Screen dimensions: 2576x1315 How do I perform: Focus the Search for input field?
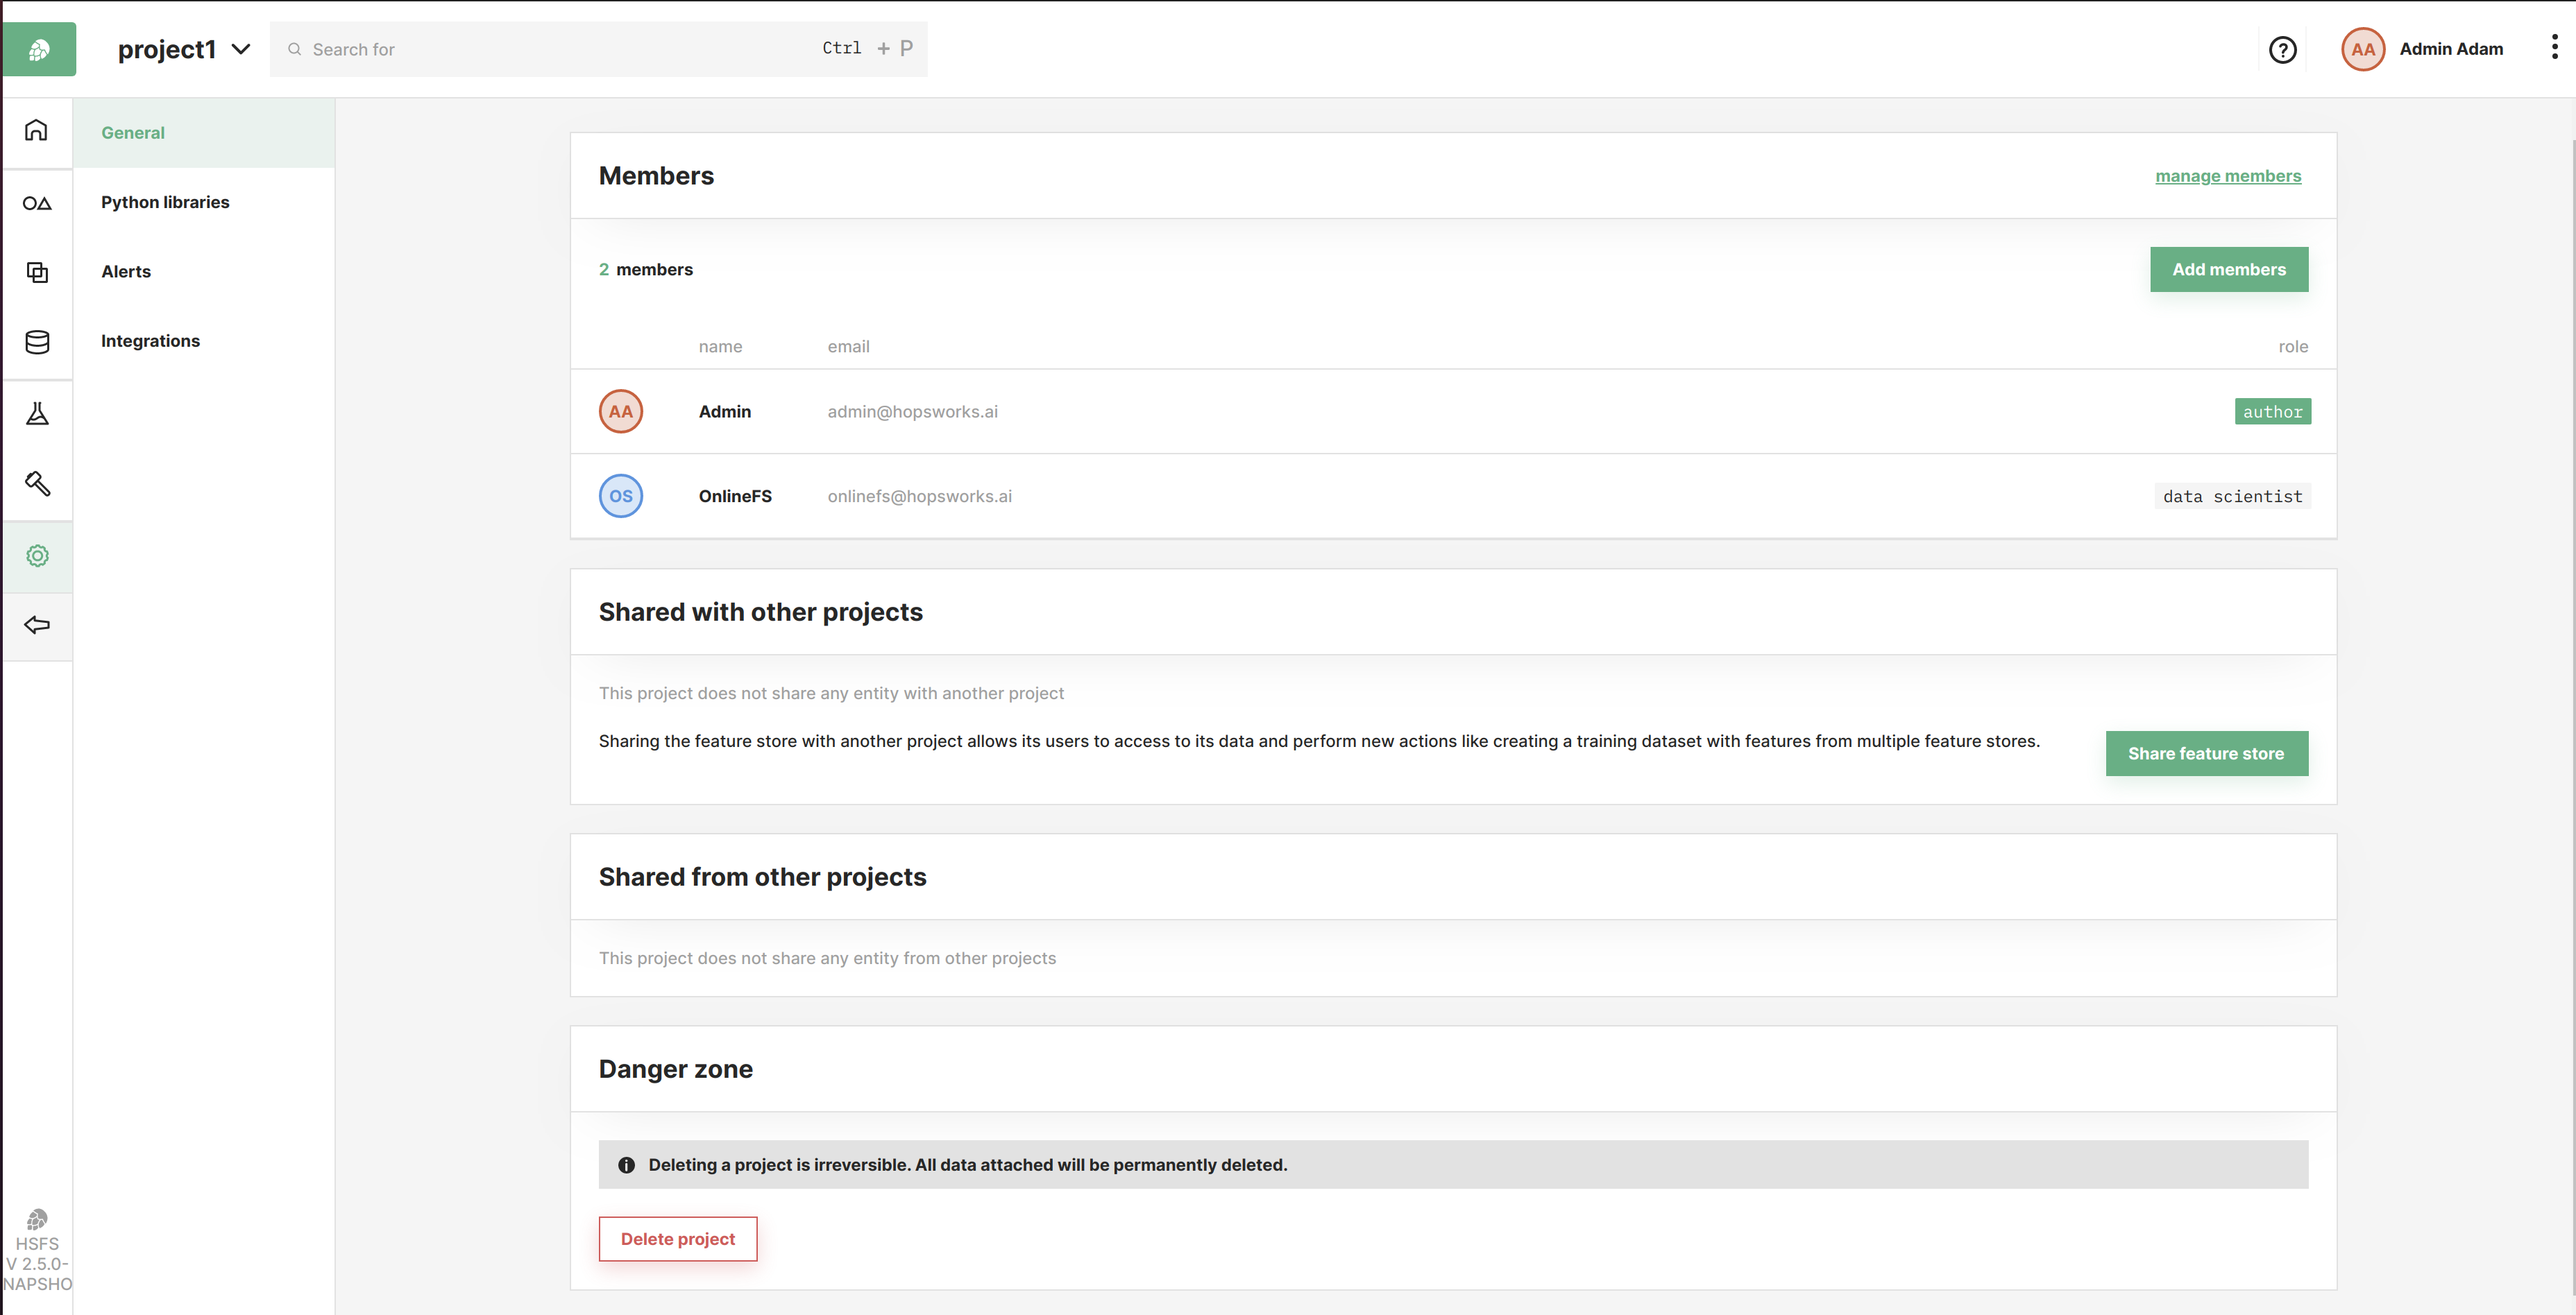pos(598,49)
